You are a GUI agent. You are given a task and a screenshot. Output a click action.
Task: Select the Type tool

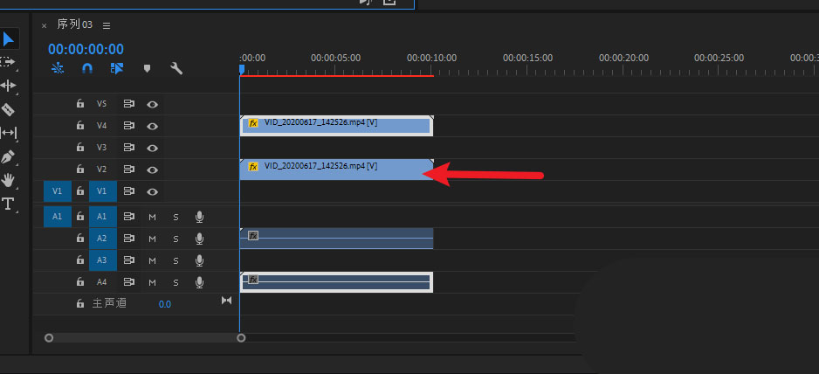pyautogui.click(x=8, y=204)
